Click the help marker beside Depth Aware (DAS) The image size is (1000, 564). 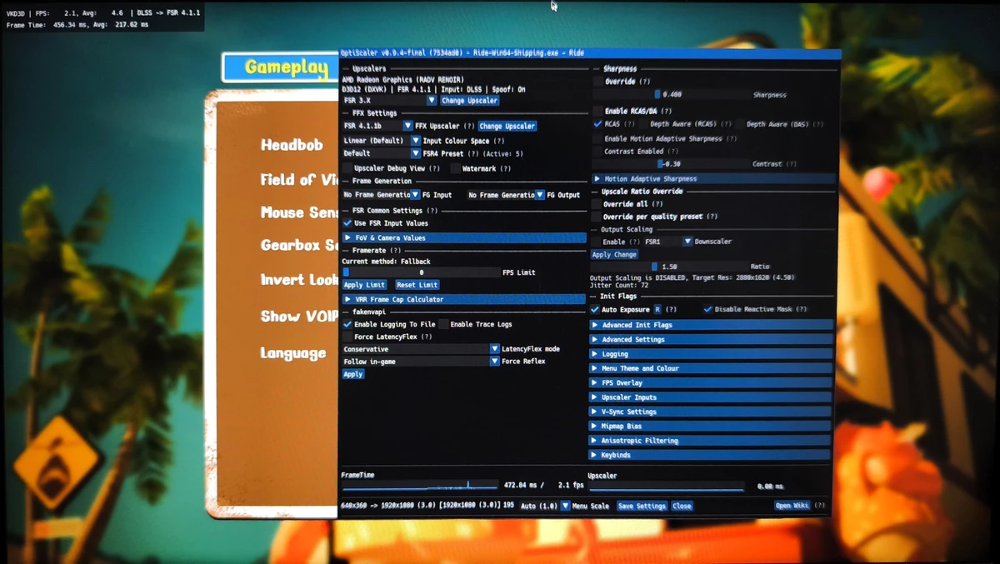818,124
